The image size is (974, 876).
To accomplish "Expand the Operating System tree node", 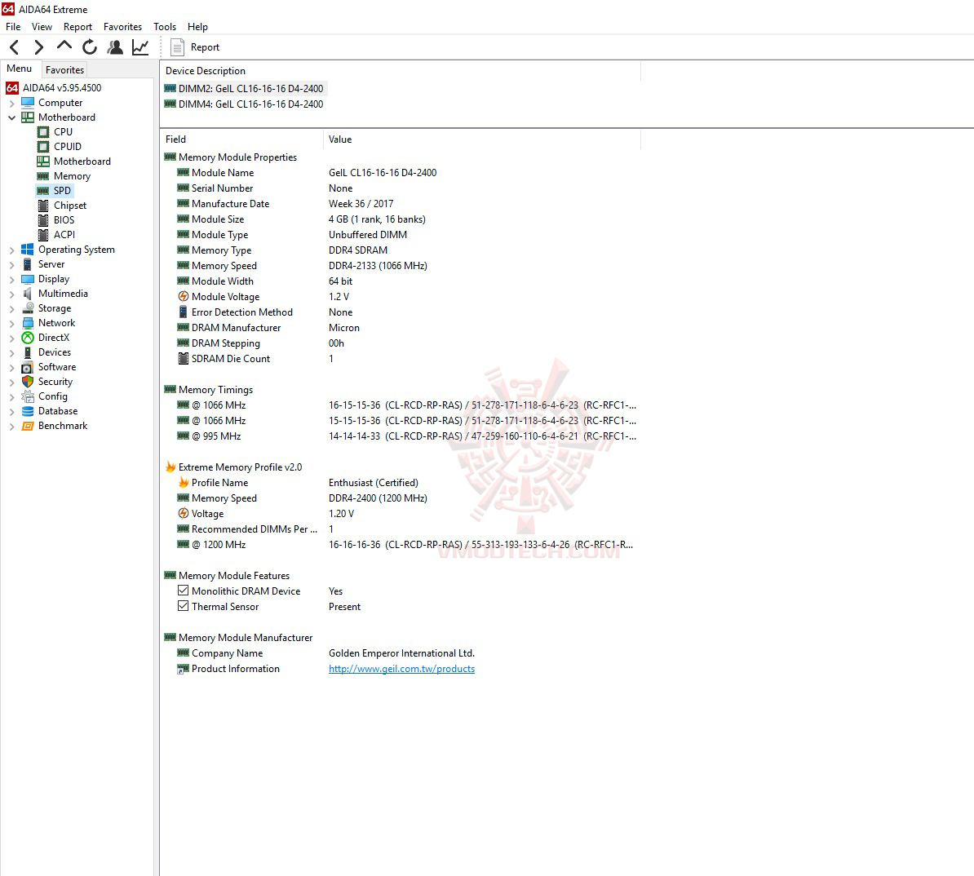I will tap(11, 250).
